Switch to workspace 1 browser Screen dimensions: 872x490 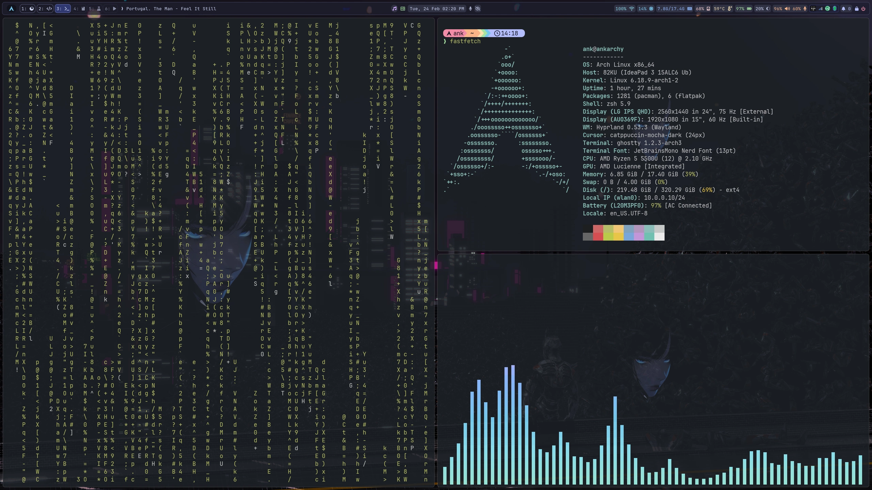[27, 9]
